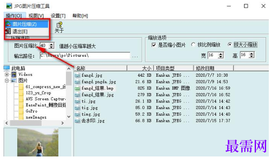Select fangd_结果.bmp file icon

[77, 89]
